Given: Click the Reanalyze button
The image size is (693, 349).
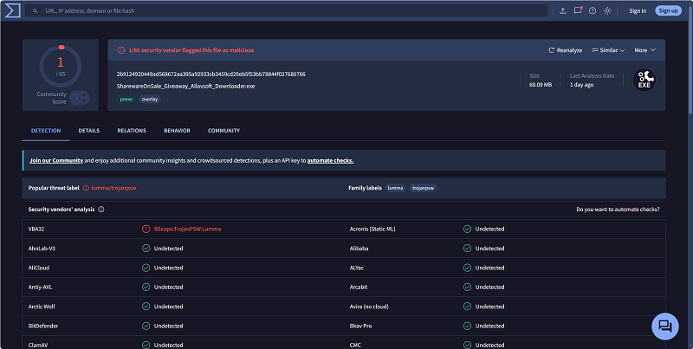Looking at the screenshot, I should coord(566,50).
